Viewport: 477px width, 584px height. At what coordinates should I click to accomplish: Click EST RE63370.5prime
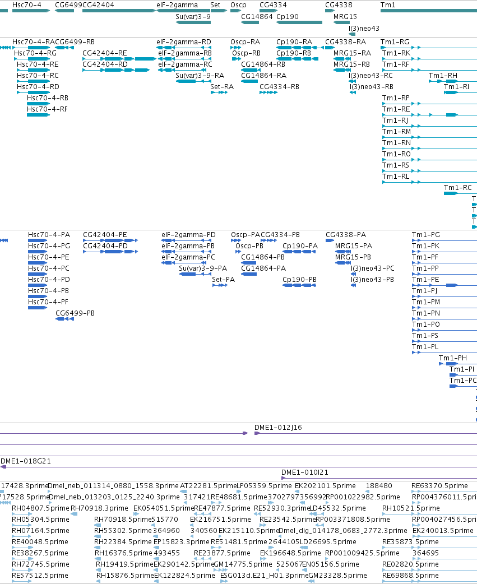tap(440, 486)
